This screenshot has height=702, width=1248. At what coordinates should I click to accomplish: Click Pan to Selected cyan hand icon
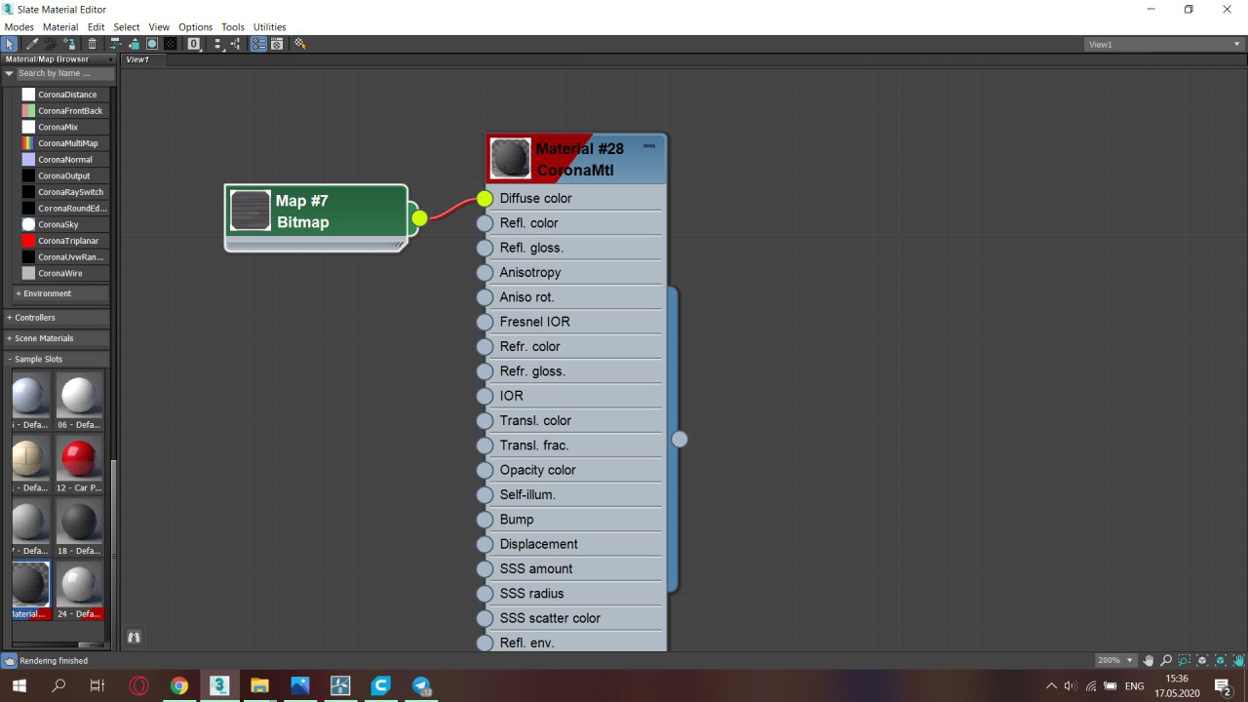click(x=1238, y=660)
